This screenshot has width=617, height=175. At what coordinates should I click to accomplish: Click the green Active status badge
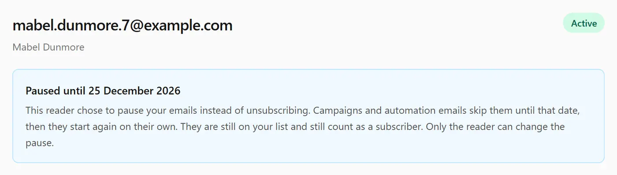pyautogui.click(x=584, y=23)
